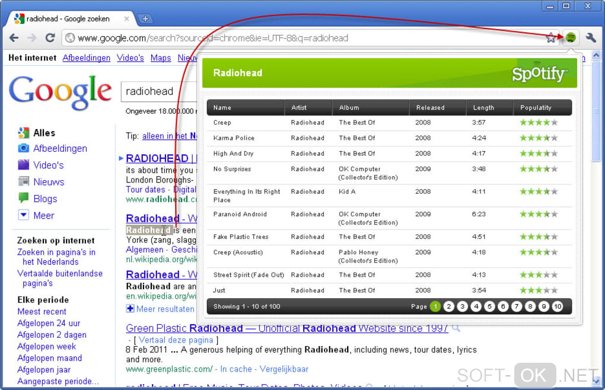Go back with the browser back arrow
Viewport: 605px width, 390px height.
[14, 38]
